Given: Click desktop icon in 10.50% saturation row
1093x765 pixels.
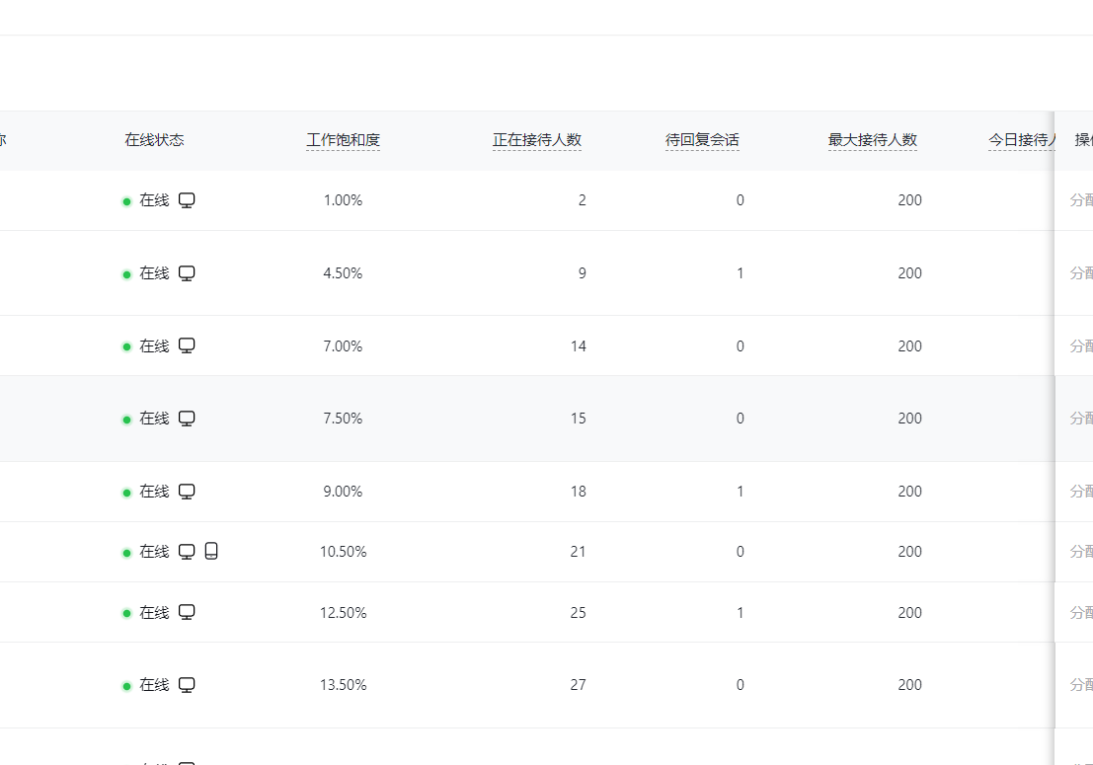Looking at the screenshot, I should (187, 551).
